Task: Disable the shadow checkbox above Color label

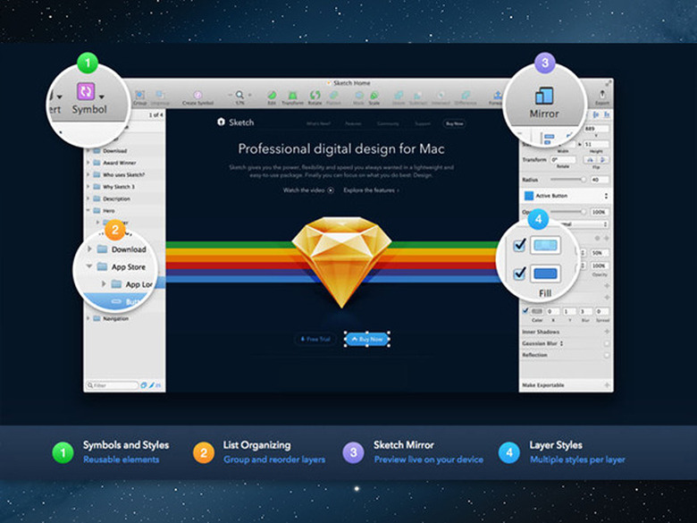Action: 525,310
